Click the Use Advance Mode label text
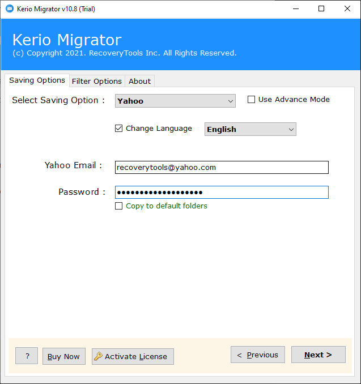 pyautogui.click(x=294, y=100)
